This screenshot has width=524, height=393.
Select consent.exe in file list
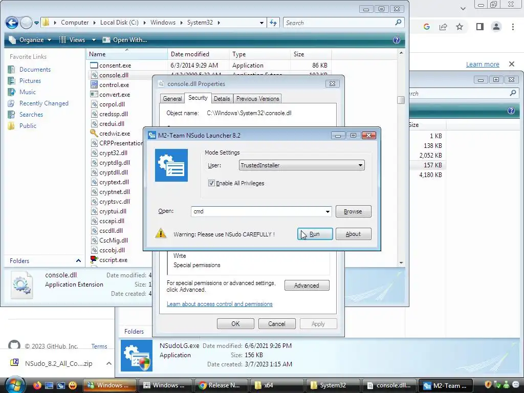click(x=115, y=65)
